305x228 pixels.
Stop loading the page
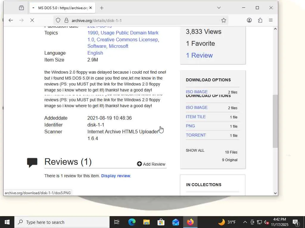[x=32, y=20]
